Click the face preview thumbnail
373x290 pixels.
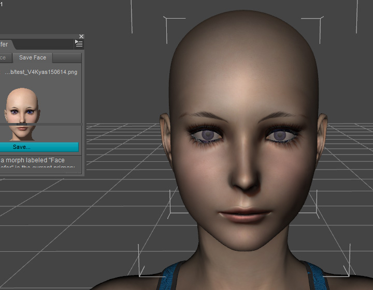coord(22,114)
